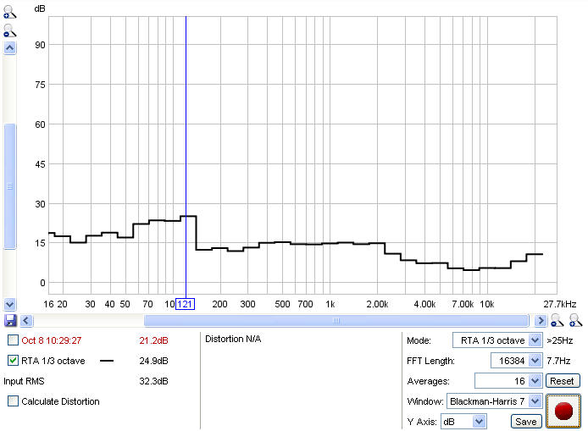588x431 pixels.
Task: Click the vertical scroll down arrow
Action: click(x=10, y=304)
